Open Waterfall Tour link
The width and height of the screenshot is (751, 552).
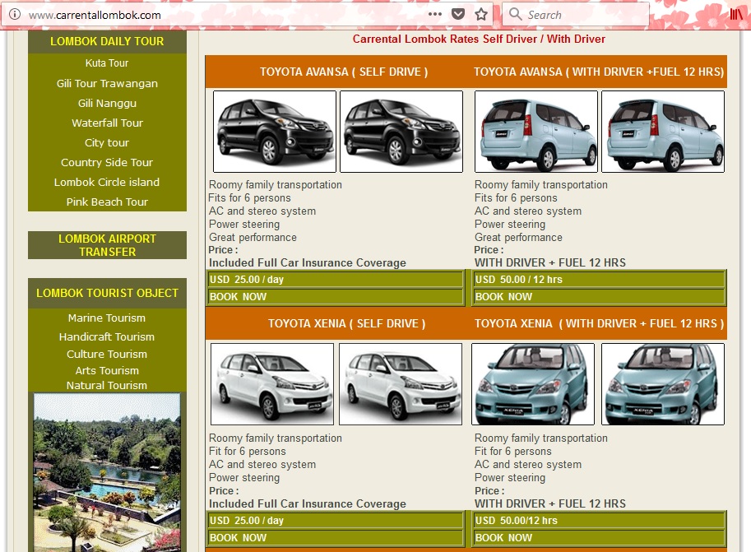pyautogui.click(x=107, y=123)
